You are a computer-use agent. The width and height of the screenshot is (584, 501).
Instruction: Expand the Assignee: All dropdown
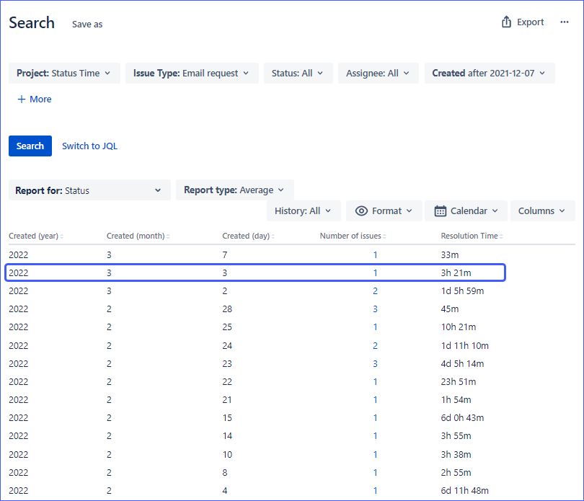coord(378,73)
